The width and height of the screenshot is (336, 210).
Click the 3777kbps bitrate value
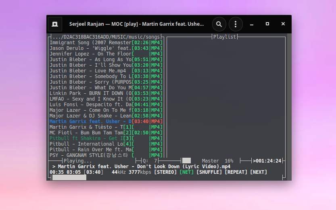pyautogui.click(x=140, y=172)
